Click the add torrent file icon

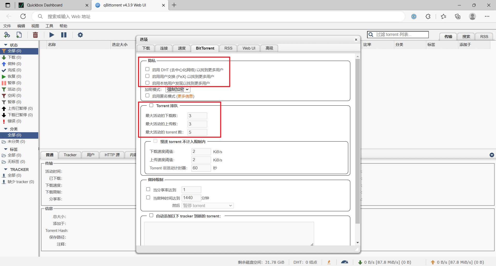19,35
